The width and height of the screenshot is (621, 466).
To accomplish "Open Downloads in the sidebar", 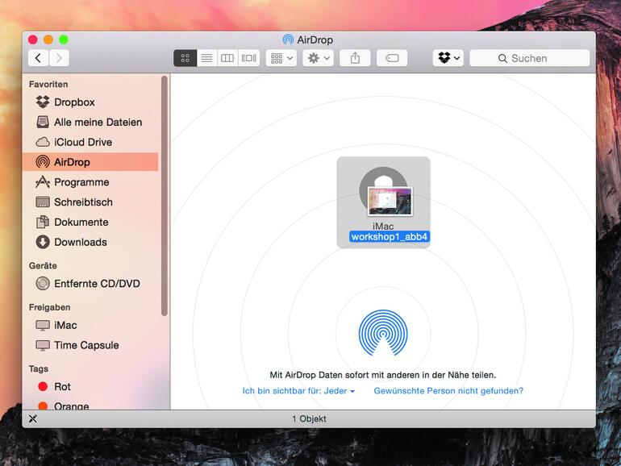I will (90, 242).
